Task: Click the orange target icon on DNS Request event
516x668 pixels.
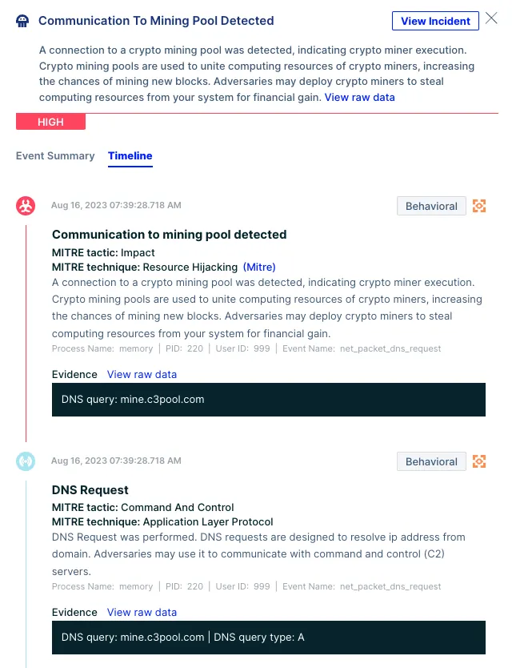Action: [x=479, y=461]
